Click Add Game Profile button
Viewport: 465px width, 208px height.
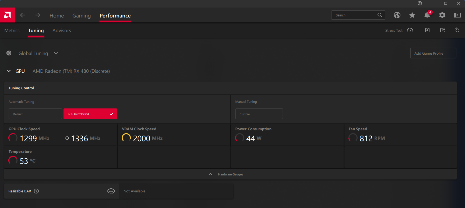[433, 53]
